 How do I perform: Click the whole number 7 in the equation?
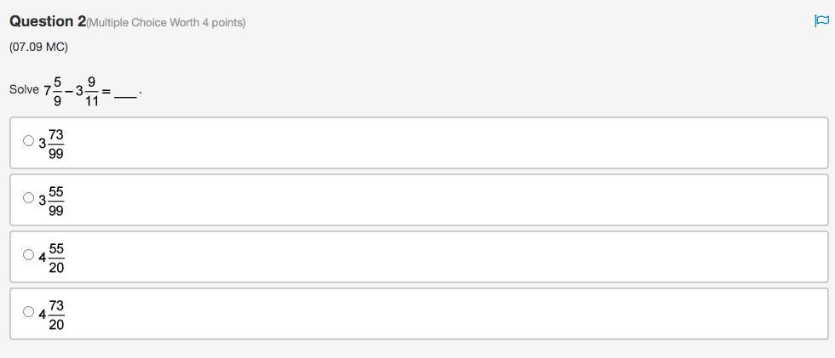pyautogui.click(x=48, y=90)
